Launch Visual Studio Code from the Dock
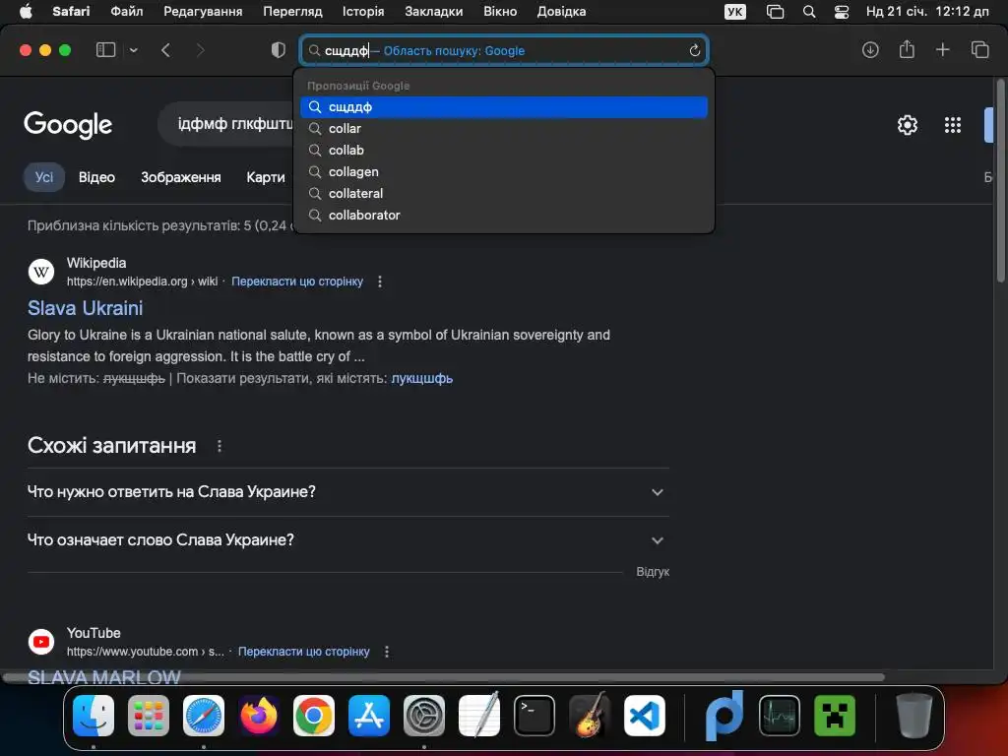The image size is (1008, 756). pyautogui.click(x=644, y=716)
